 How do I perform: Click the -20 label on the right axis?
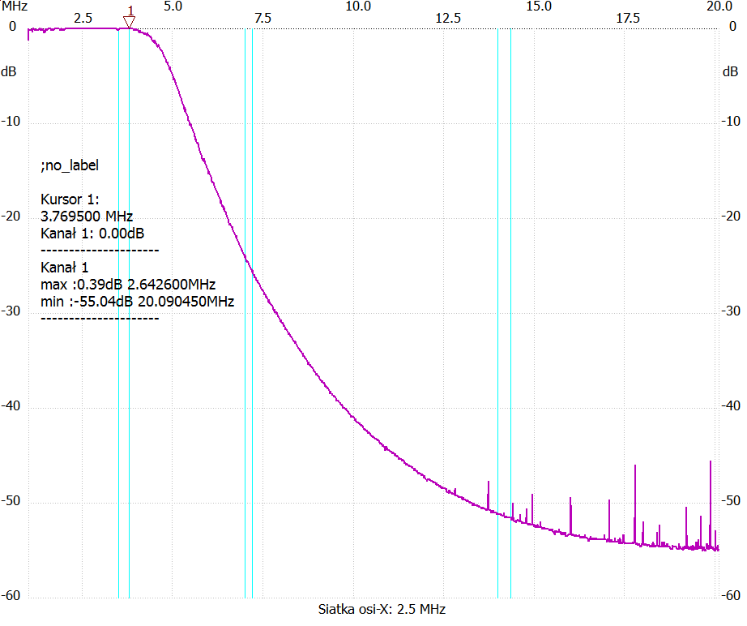click(730, 216)
